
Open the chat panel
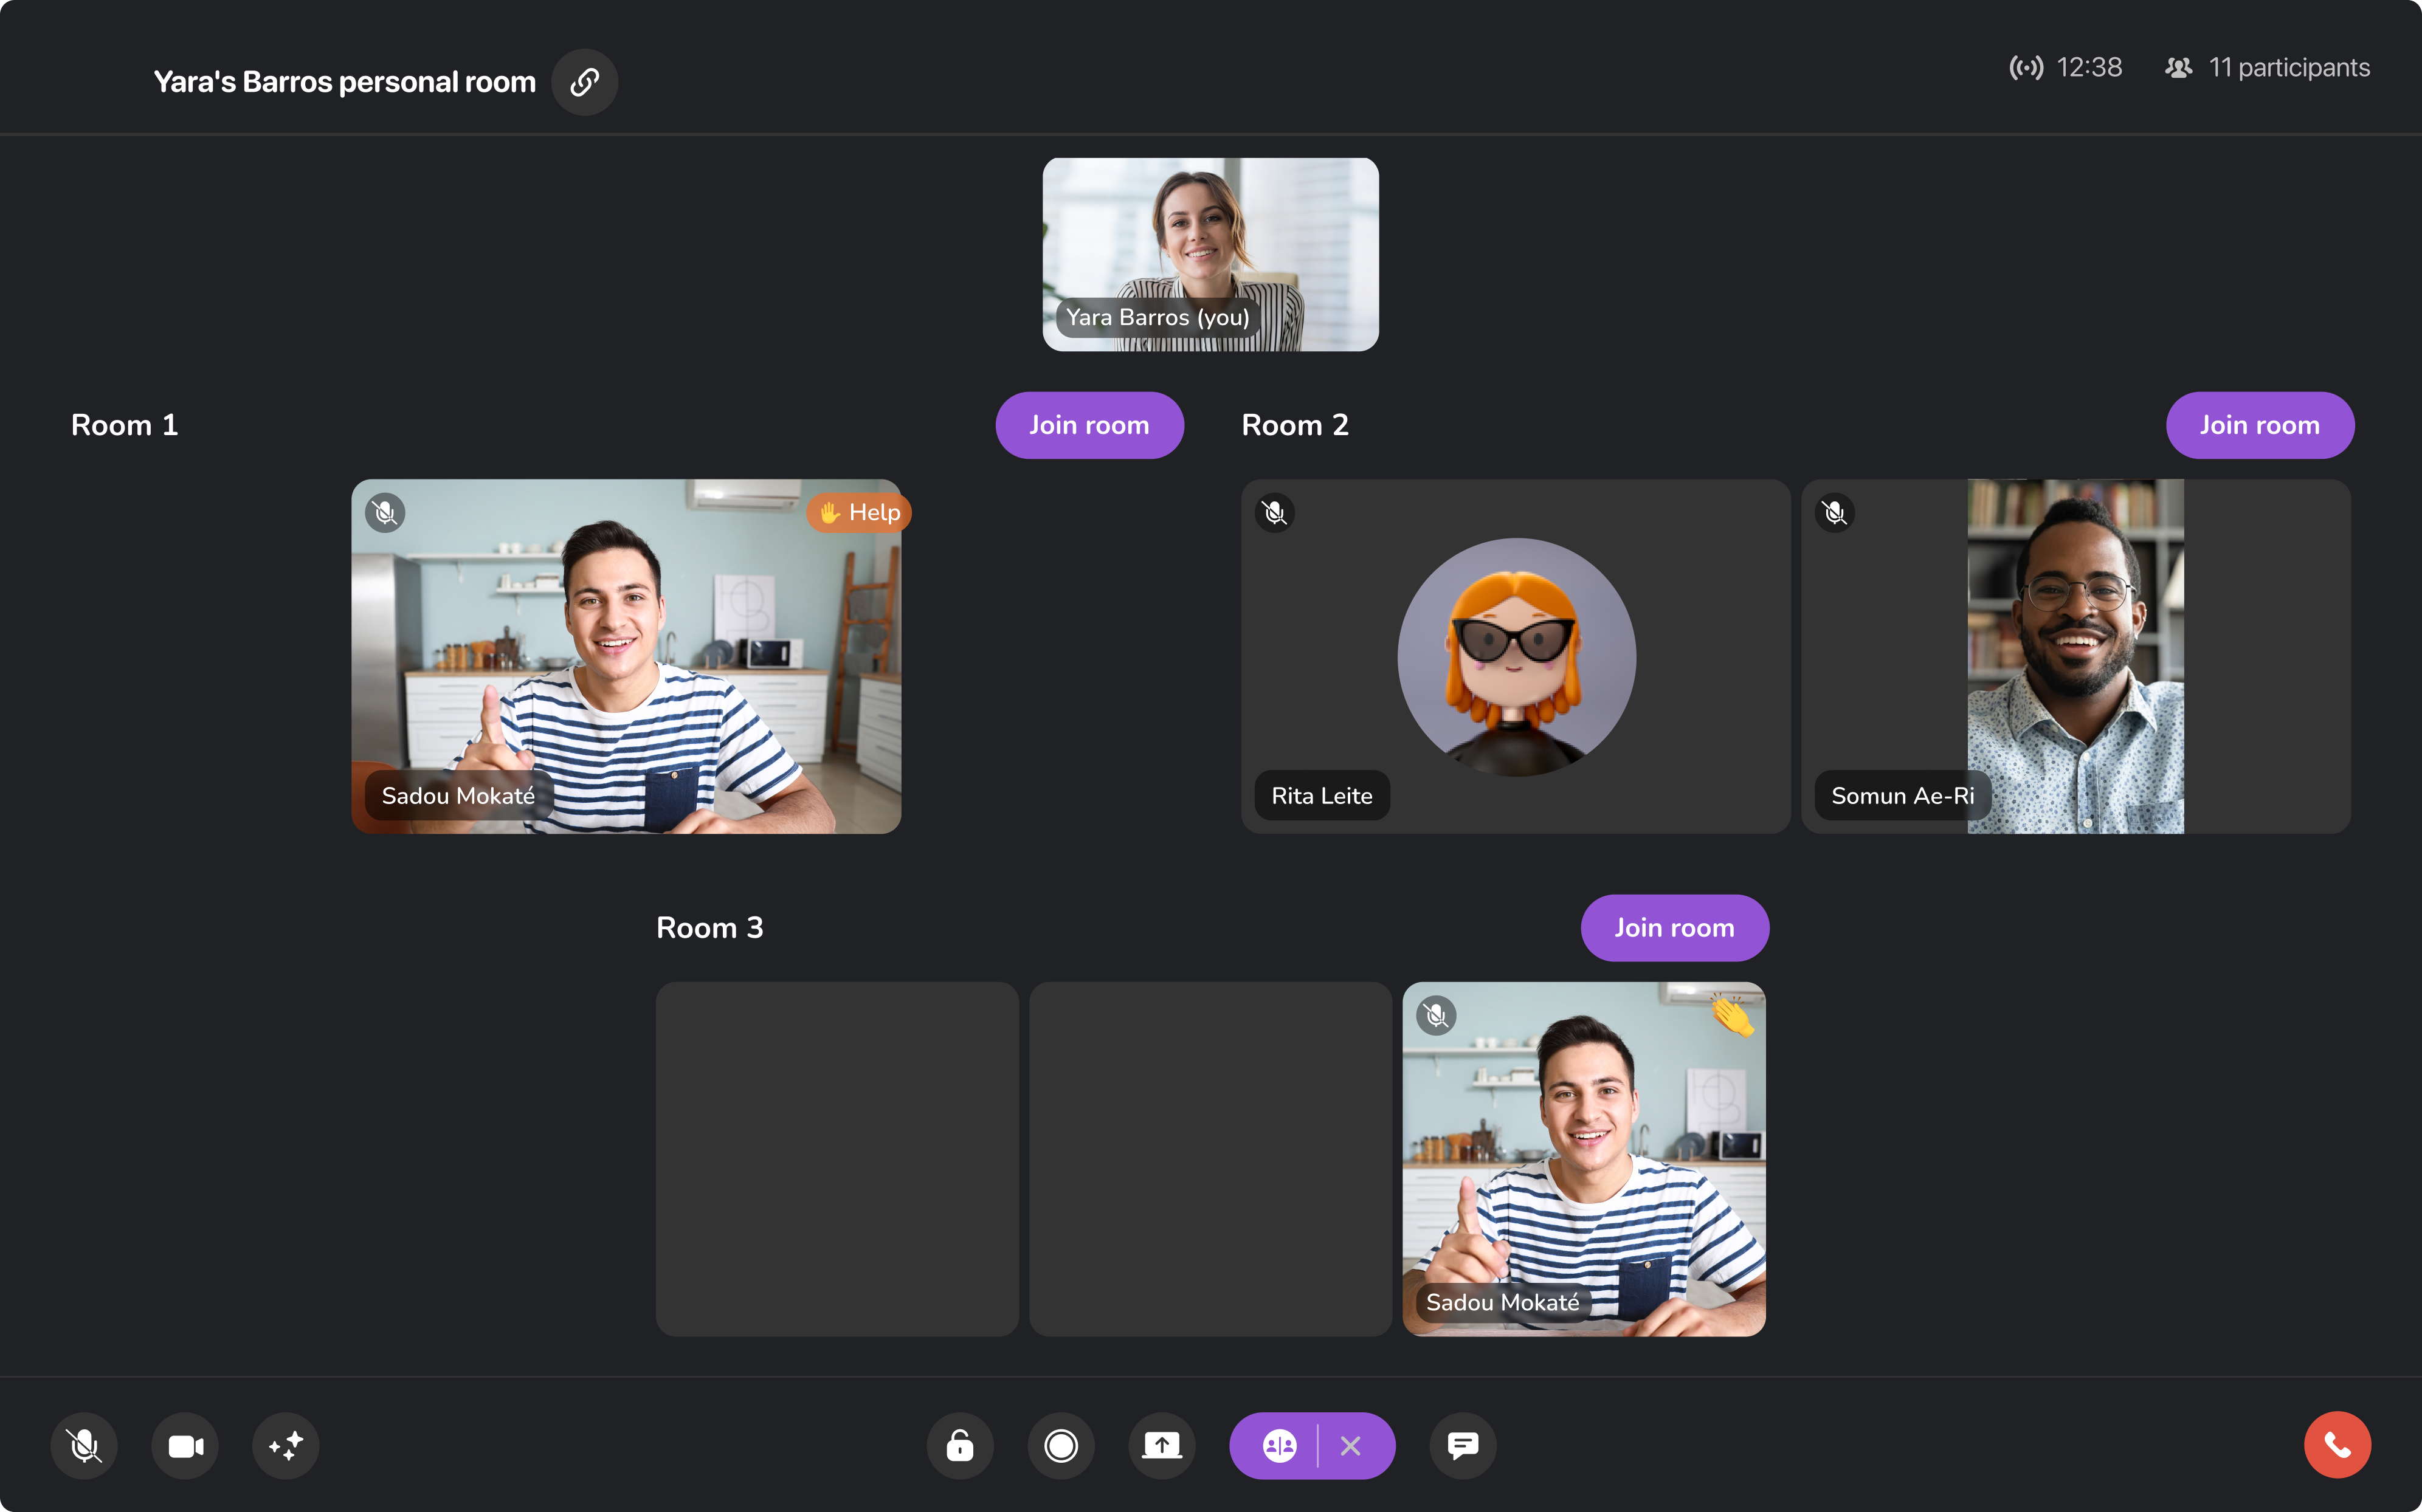click(x=1461, y=1445)
